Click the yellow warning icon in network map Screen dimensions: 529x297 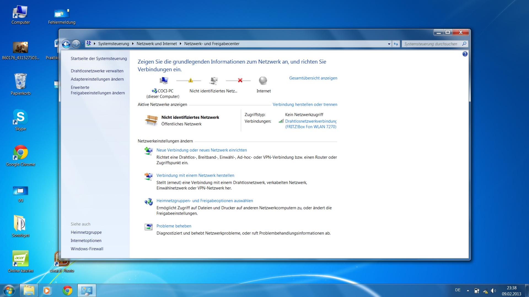coord(190,80)
